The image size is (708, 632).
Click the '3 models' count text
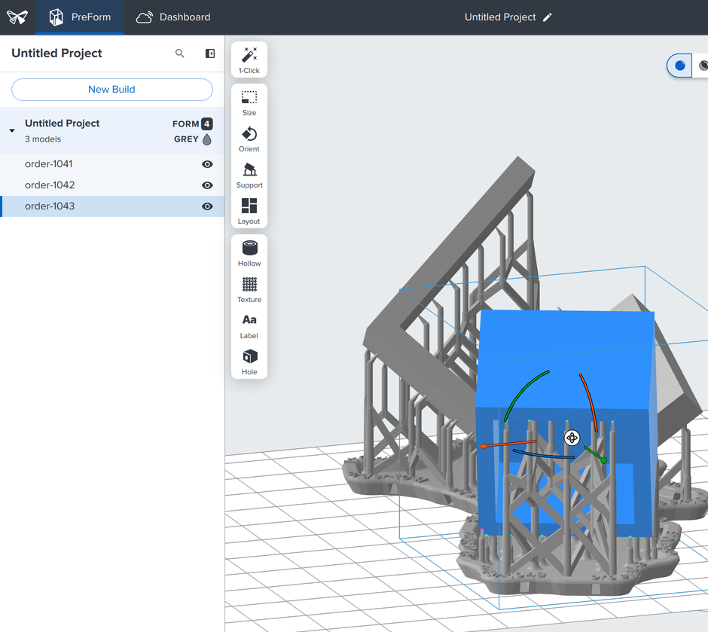click(43, 139)
